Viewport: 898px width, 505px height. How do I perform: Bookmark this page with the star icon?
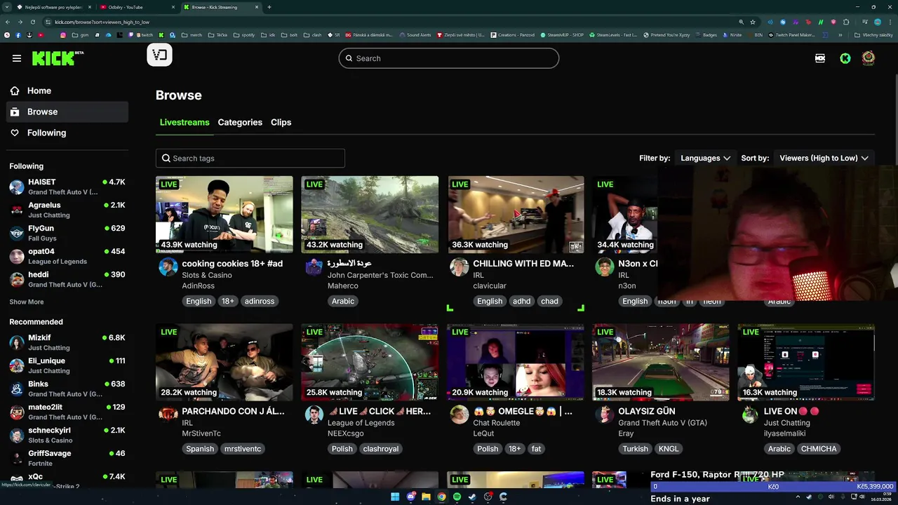point(753,22)
